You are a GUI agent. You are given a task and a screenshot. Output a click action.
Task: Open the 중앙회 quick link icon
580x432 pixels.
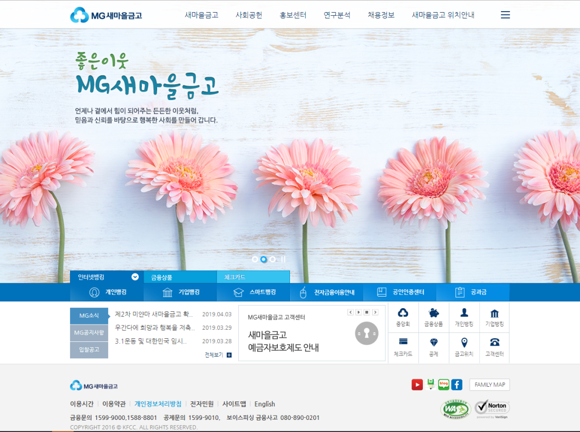pos(403,317)
